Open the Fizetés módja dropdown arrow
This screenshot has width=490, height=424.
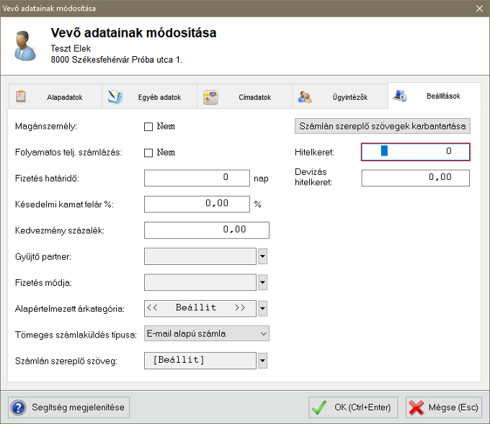[x=263, y=282]
